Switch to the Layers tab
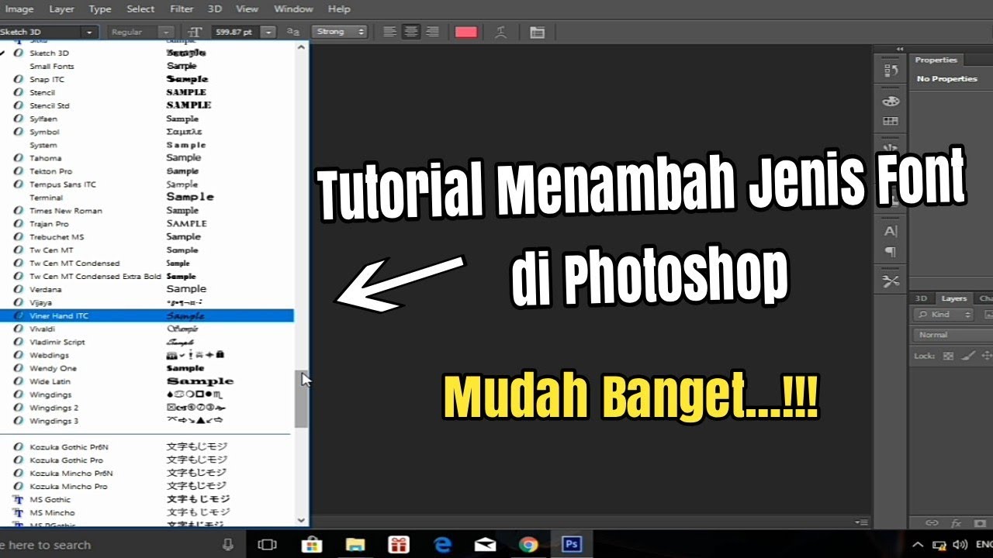The height and width of the screenshot is (558, 993). click(953, 298)
